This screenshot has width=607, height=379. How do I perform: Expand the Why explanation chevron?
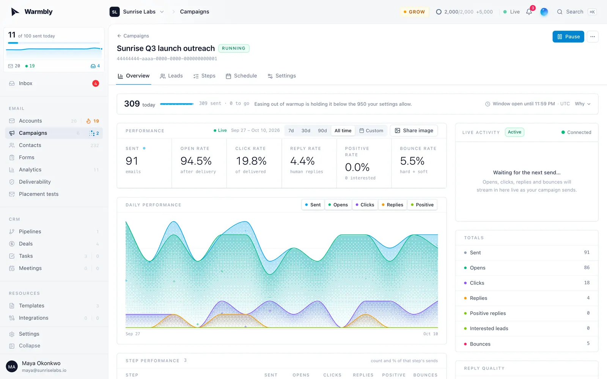pyautogui.click(x=589, y=104)
